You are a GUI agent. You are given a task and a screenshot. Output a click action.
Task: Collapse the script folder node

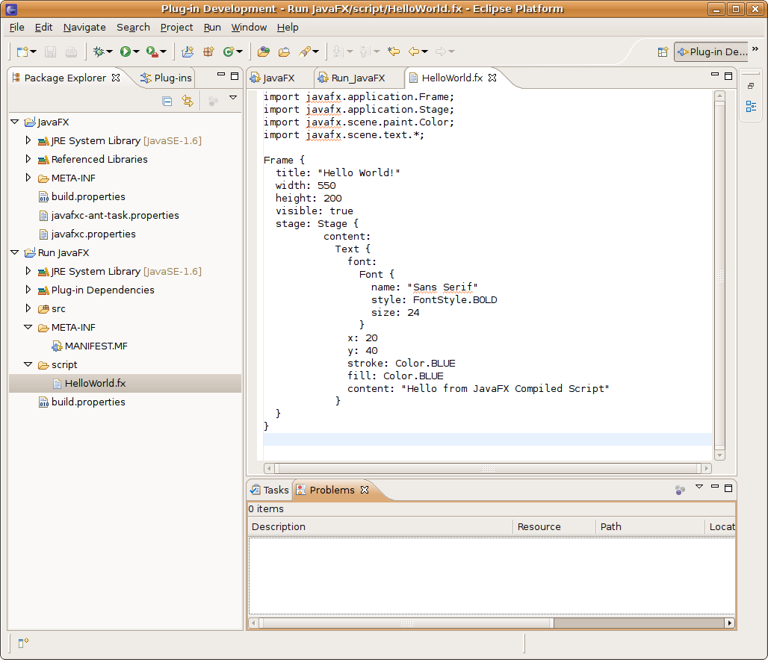click(x=28, y=364)
